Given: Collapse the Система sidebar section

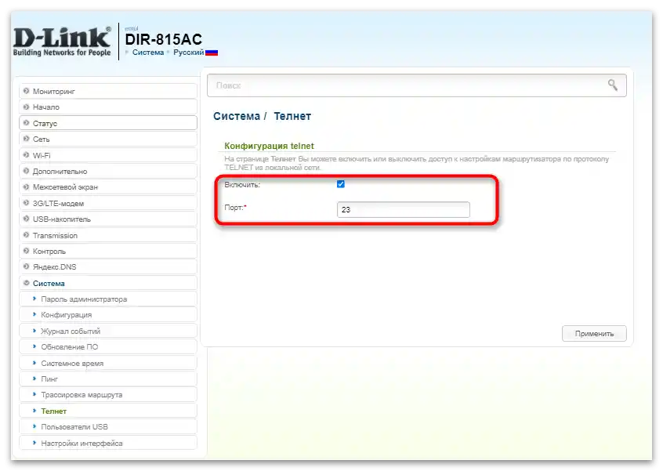Looking at the screenshot, I should [108, 283].
